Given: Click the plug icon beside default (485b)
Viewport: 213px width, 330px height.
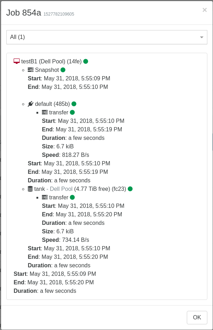Looking at the screenshot, I should point(30,104).
